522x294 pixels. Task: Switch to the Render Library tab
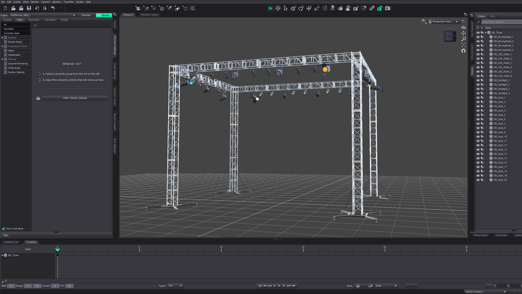click(150, 15)
